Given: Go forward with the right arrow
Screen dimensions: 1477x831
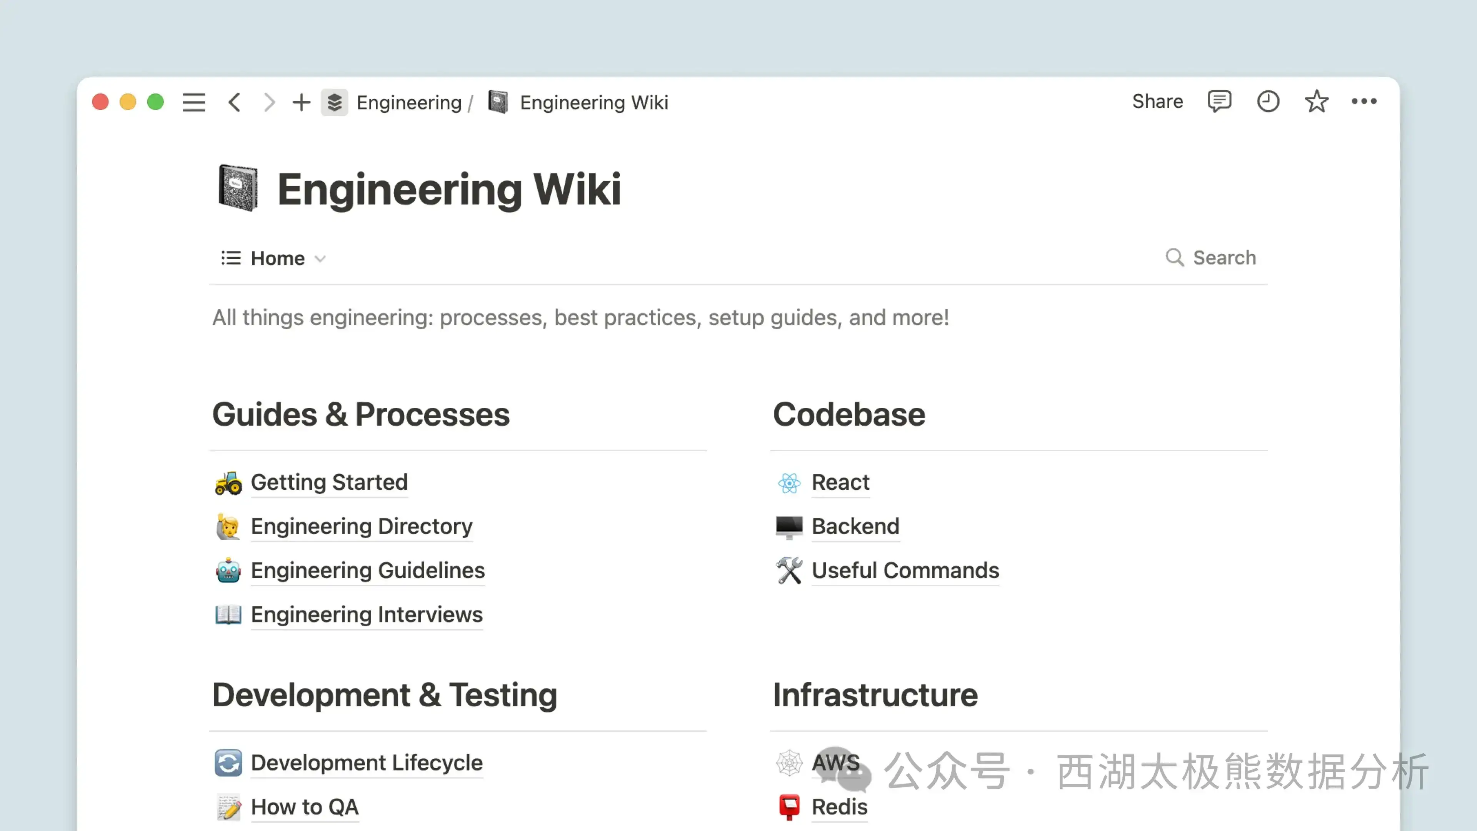Looking at the screenshot, I should (269, 102).
